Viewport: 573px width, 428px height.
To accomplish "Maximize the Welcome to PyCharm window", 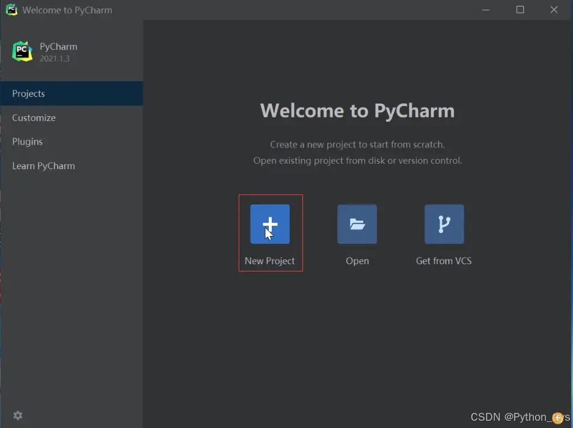I will (x=520, y=10).
